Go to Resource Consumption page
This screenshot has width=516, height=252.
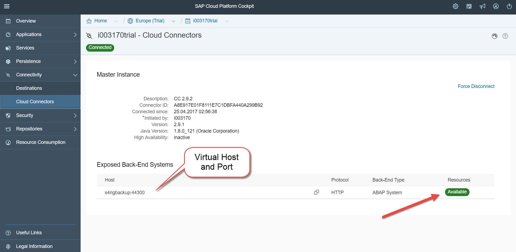pyautogui.click(x=41, y=142)
